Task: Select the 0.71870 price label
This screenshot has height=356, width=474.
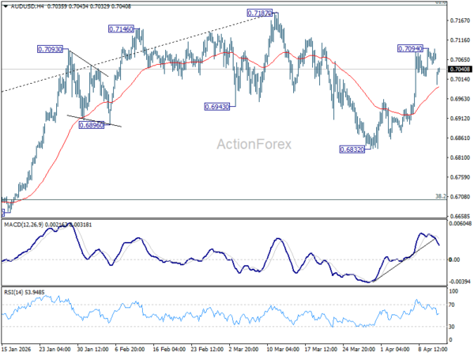Action: point(259,13)
